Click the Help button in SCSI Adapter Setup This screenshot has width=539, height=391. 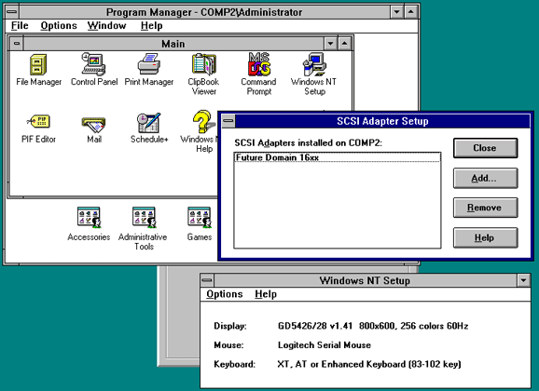(485, 237)
